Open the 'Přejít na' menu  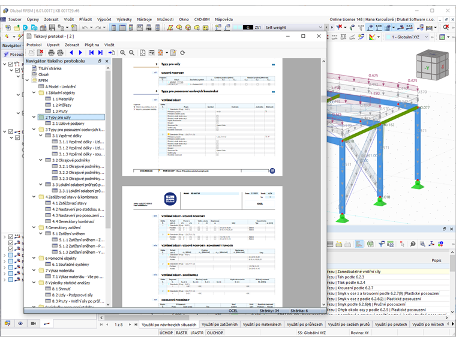click(92, 45)
